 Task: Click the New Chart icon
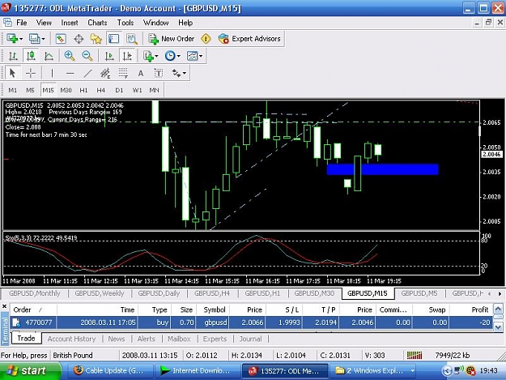(x=12, y=39)
